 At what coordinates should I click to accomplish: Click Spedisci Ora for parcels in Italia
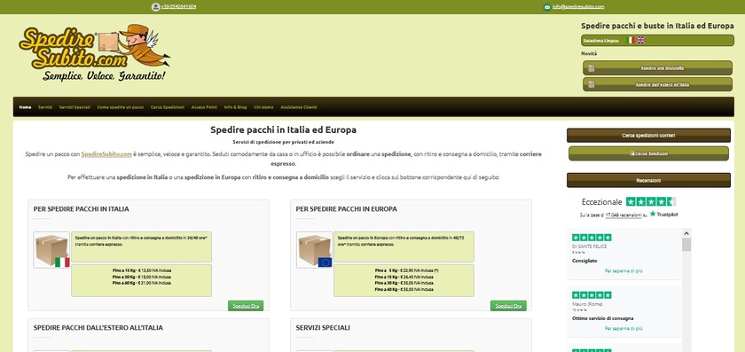(246, 306)
